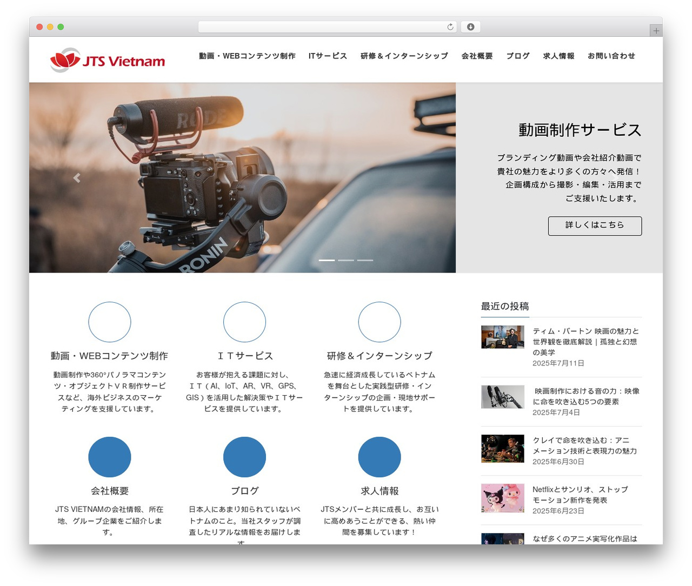Open 求人情報 in the top navigation
The width and height of the screenshot is (692, 586).
coord(558,56)
